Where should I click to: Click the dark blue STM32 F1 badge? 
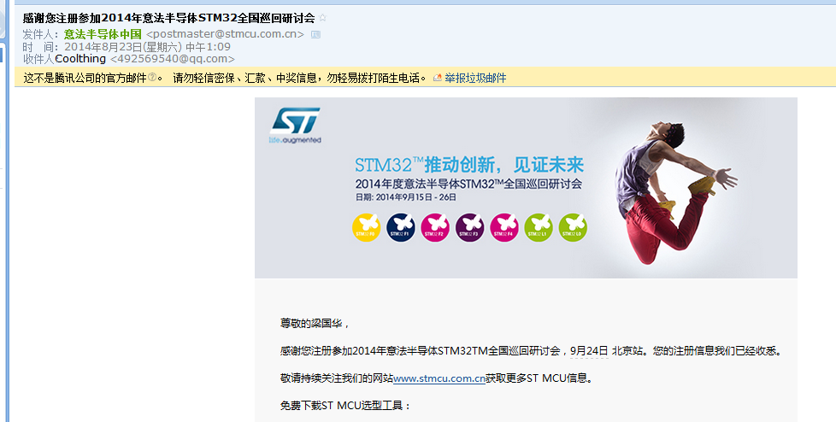tap(401, 227)
